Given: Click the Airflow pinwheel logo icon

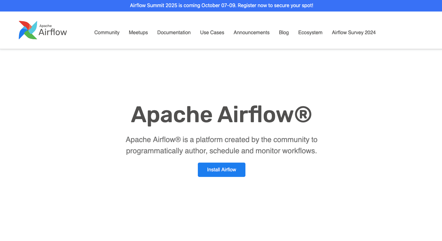Looking at the screenshot, I should [28, 30].
